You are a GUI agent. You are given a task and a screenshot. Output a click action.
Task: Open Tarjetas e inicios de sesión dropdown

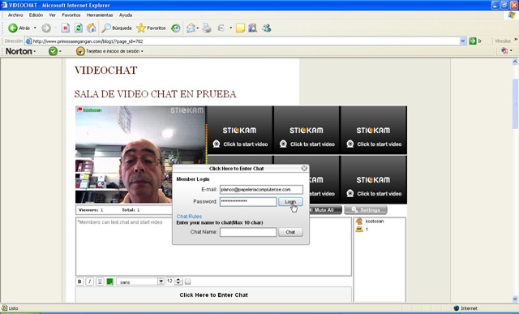(x=110, y=51)
